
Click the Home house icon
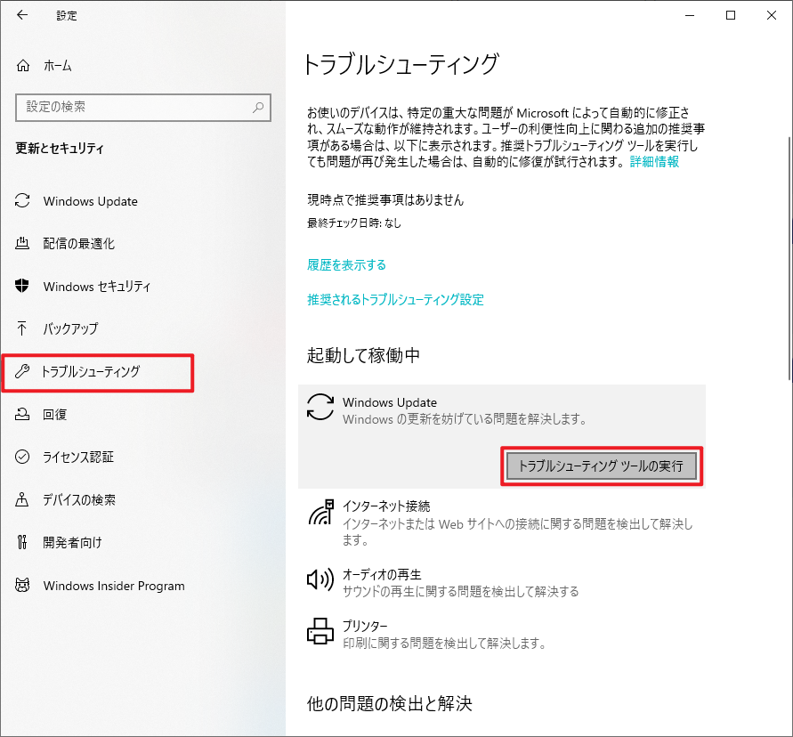(x=23, y=66)
